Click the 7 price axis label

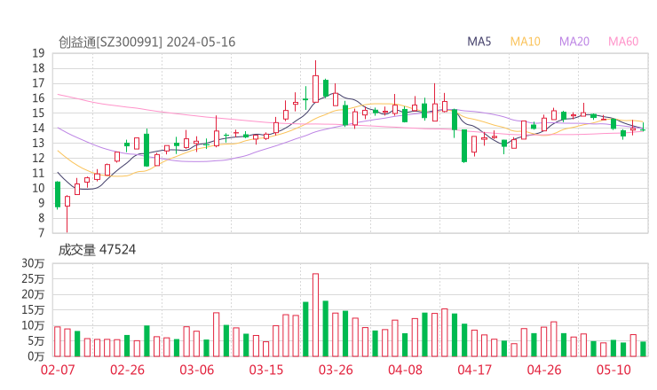[41, 232]
